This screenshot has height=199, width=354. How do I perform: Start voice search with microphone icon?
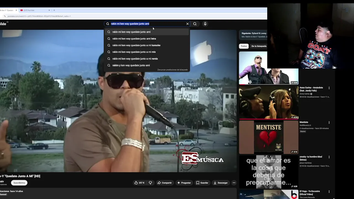[205, 24]
